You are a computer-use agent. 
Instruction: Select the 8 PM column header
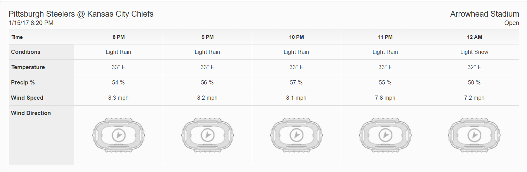coord(119,37)
